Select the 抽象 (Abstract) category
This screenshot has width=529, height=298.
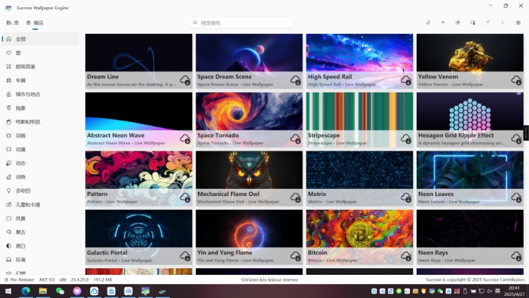click(x=40, y=108)
